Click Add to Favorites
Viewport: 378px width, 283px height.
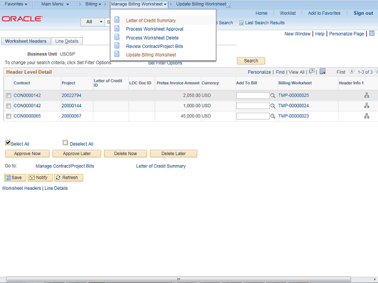pos(324,13)
